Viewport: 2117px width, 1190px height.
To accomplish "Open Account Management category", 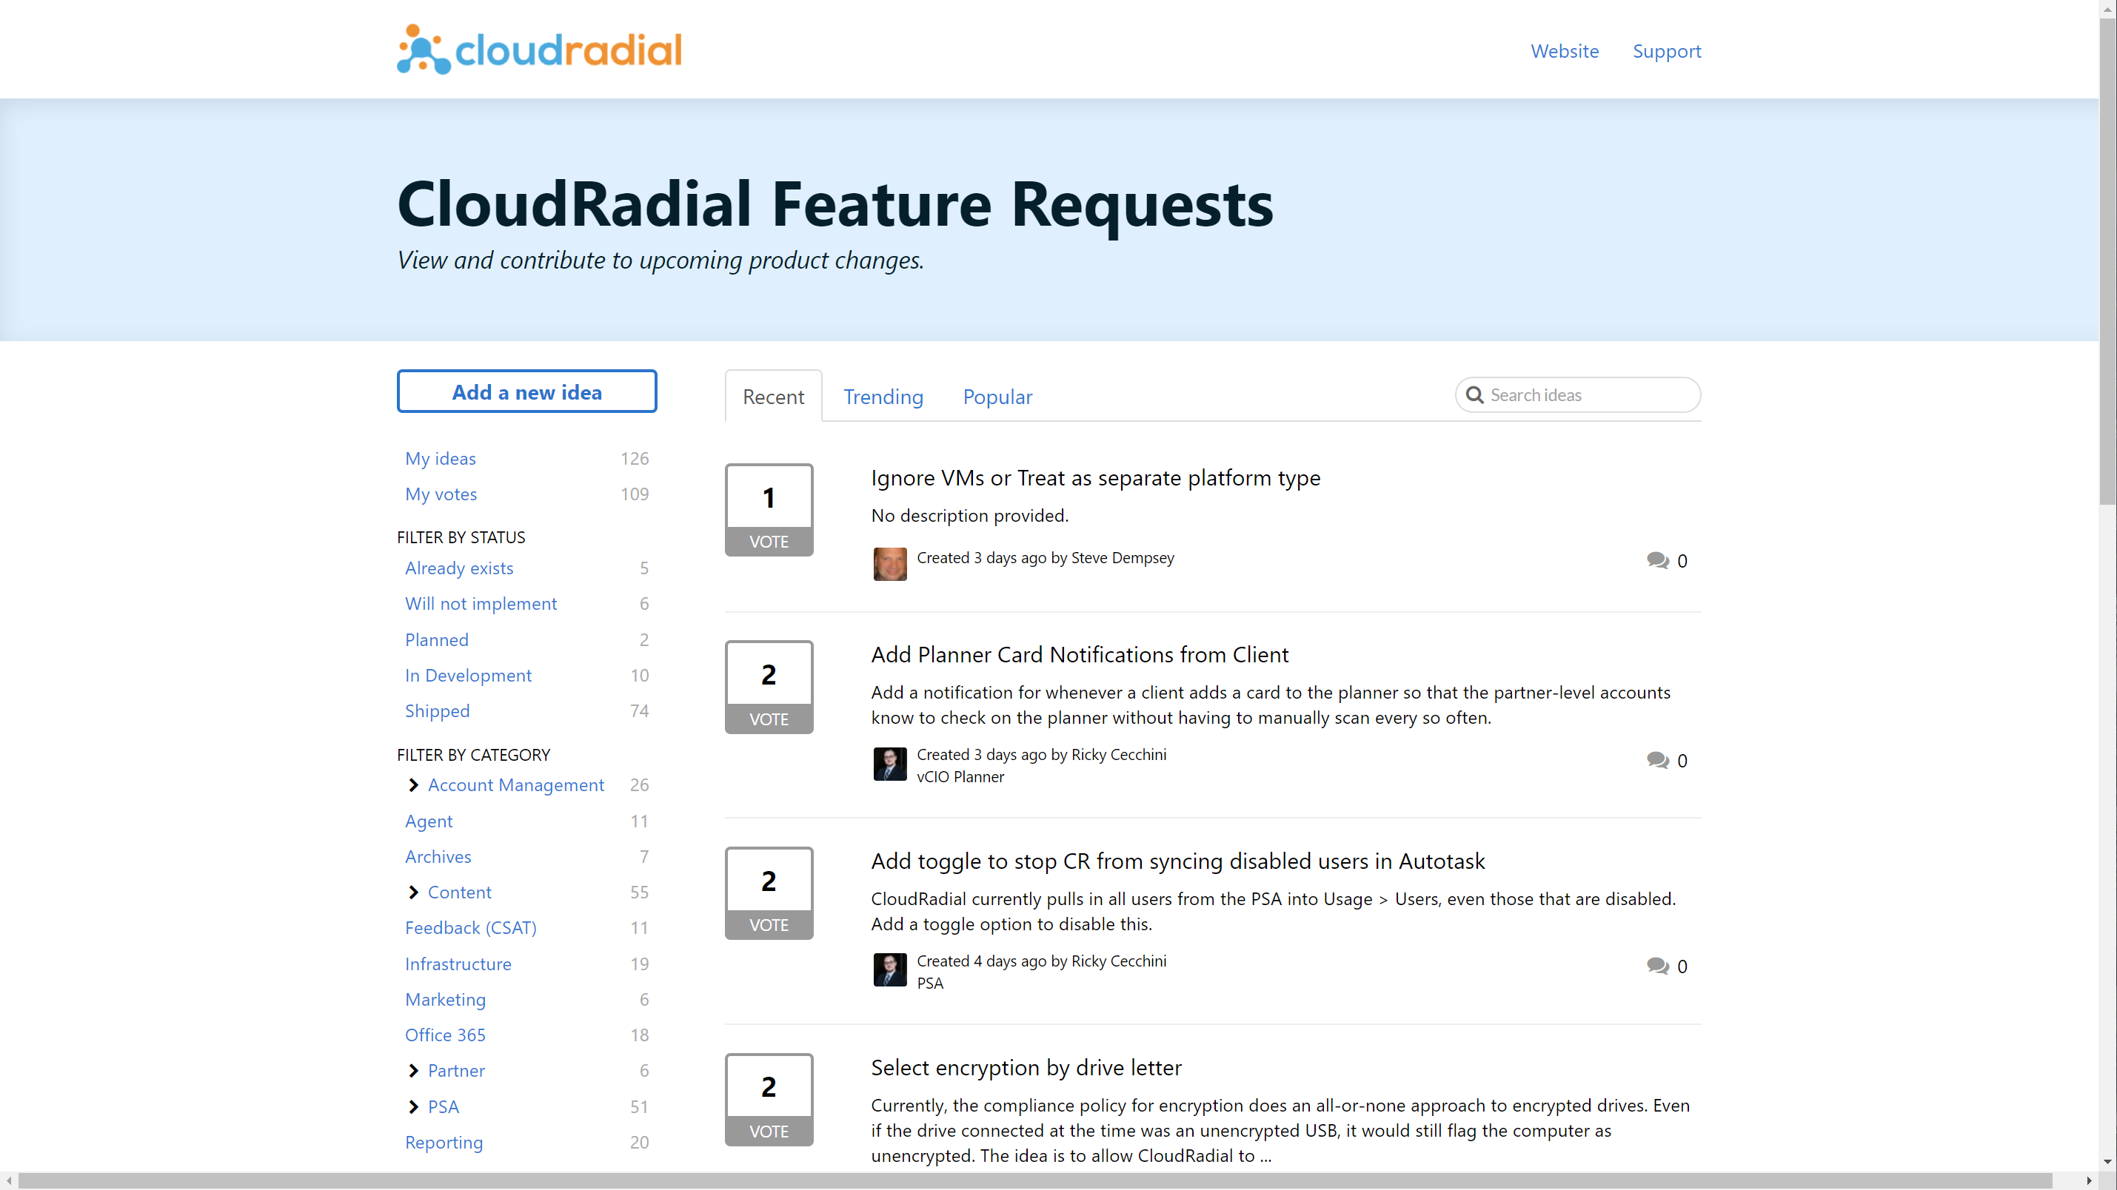I will (x=516, y=785).
